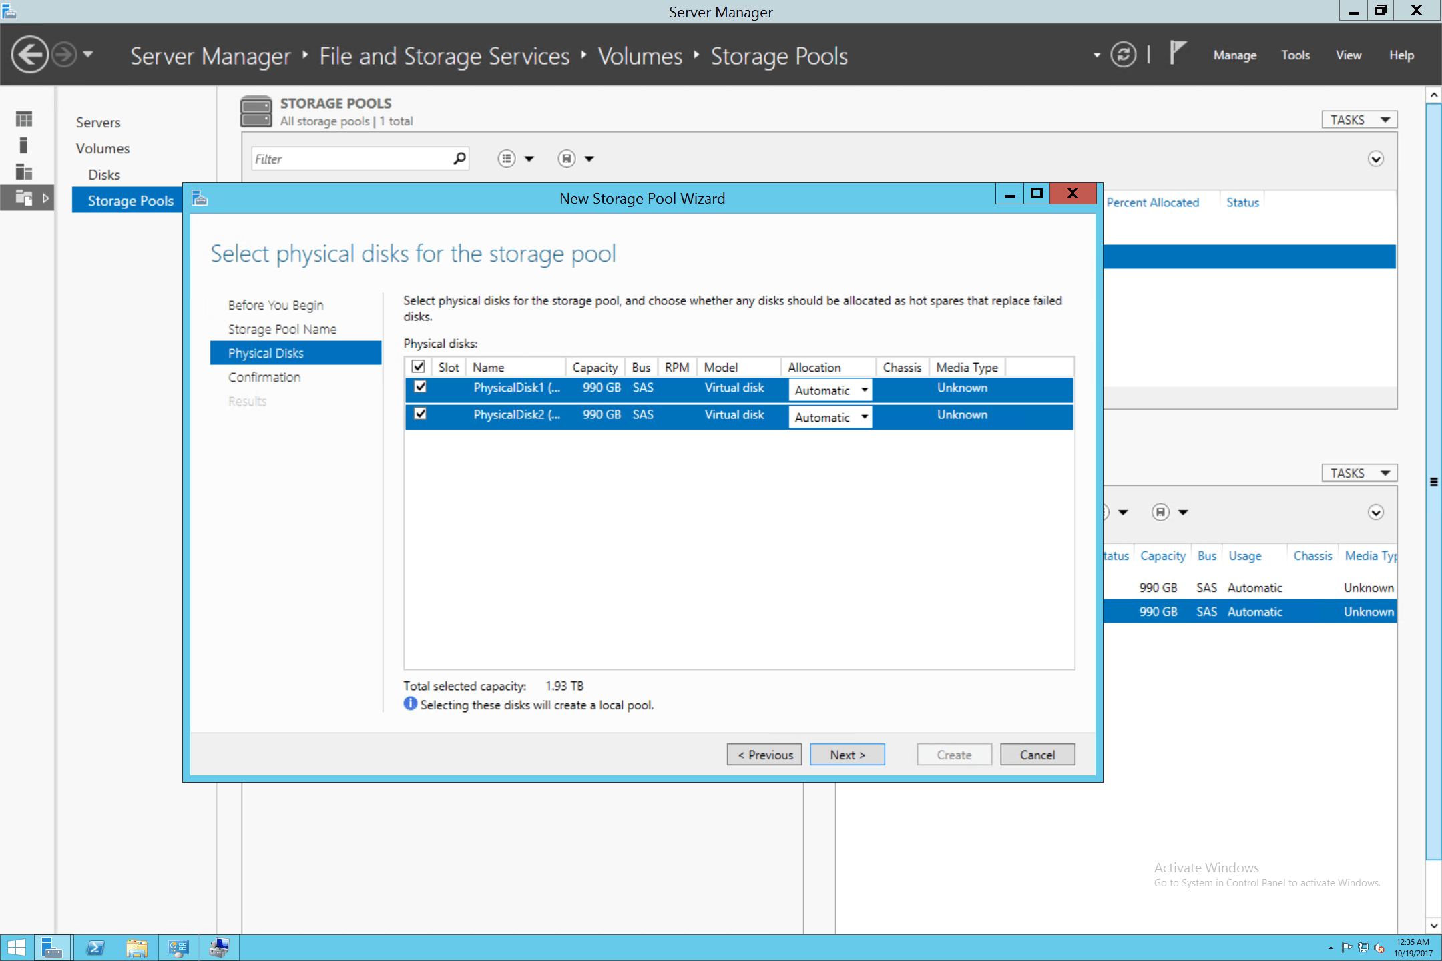Open notifications via the flag icon
Screen dimensions: 1442x961
(x=1177, y=53)
